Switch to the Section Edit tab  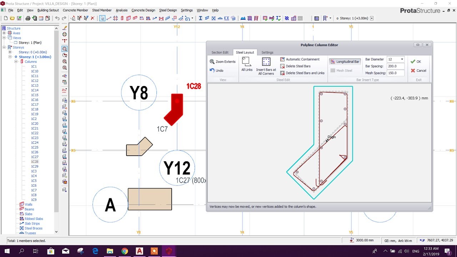pyautogui.click(x=220, y=52)
